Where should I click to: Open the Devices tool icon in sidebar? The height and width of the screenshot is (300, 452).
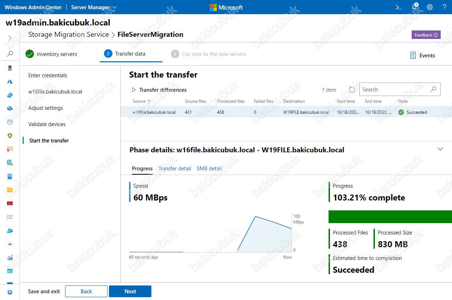tap(10, 163)
